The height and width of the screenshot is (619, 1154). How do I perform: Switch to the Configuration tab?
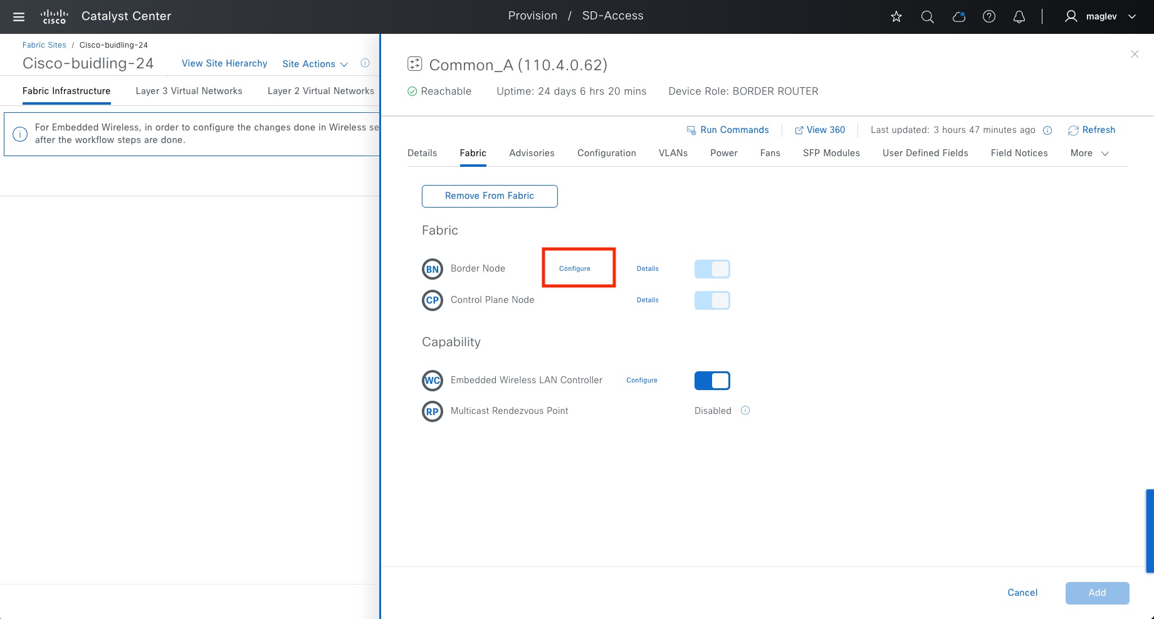pyautogui.click(x=606, y=153)
